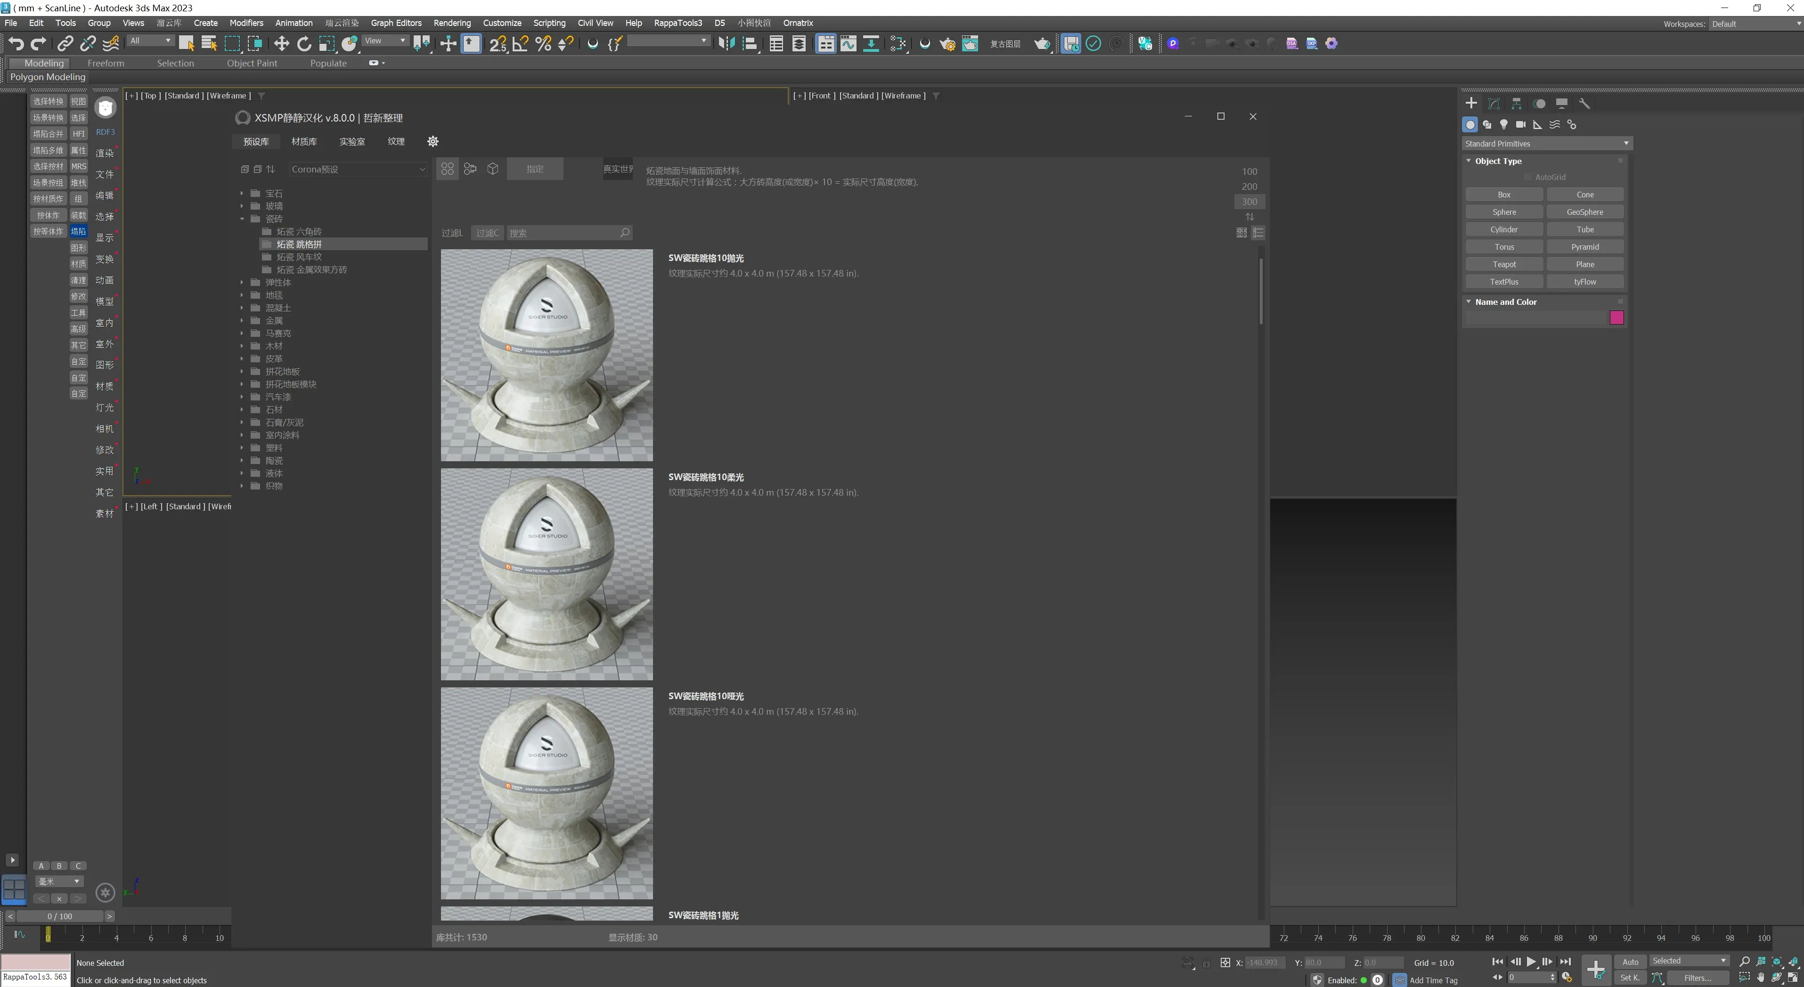Click the Teapot primitive button

pos(1503,264)
